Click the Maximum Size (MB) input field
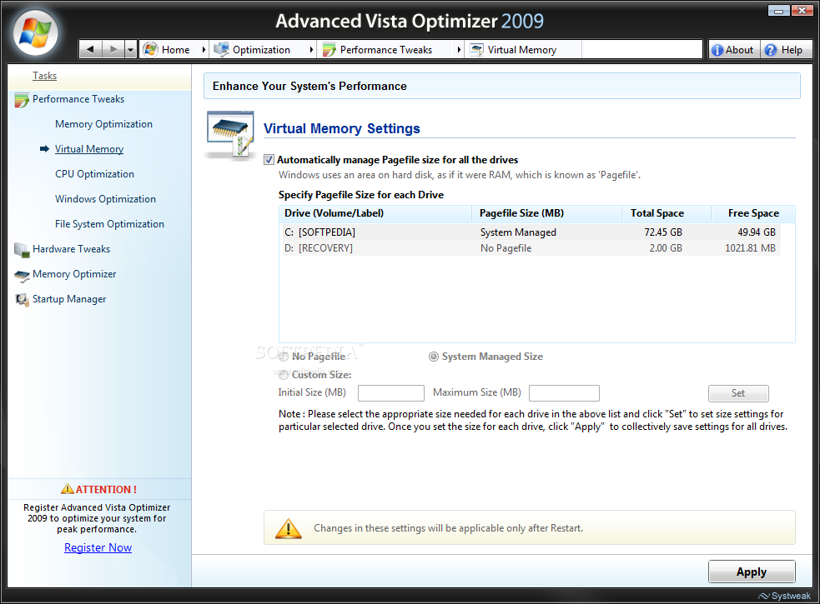The height and width of the screenshot is (604, 820). click(564, 393)
